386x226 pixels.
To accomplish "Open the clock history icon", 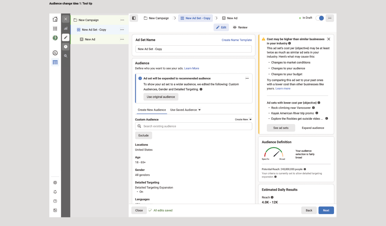I will (x=66, y=47).
